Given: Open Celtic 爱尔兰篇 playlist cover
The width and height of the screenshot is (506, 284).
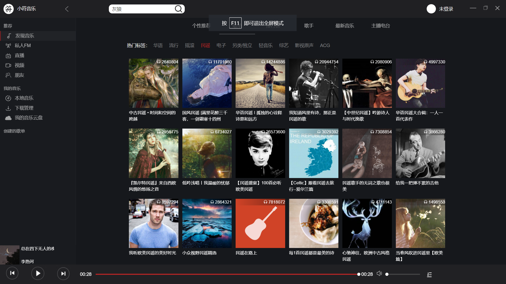Looking at the screenshot, I should coord(314,153).
